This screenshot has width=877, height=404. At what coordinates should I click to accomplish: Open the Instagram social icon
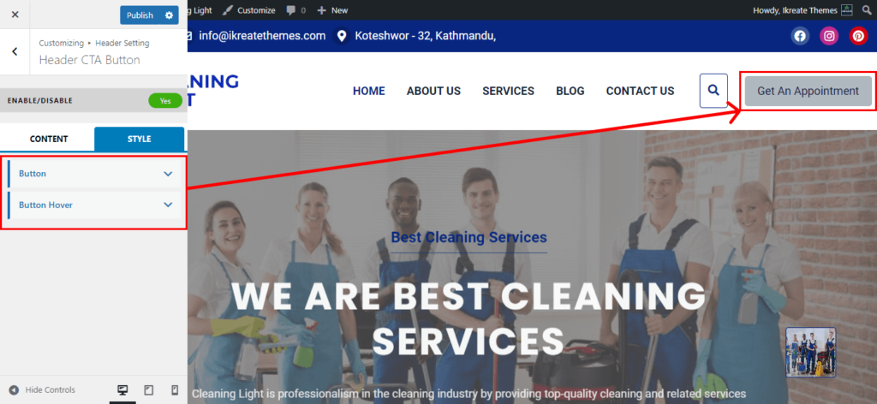click(x=829, y=36)
